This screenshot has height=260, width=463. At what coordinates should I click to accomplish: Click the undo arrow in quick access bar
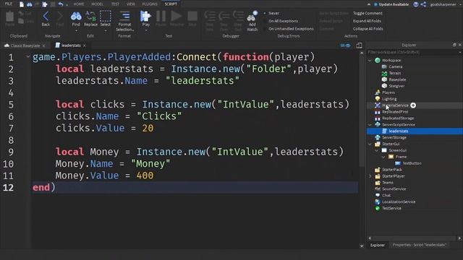61,4
